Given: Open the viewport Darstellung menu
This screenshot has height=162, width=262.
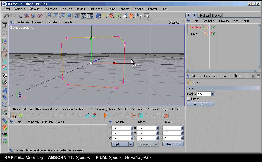Looking at the screenshot, I should pyautogui.click(x=53, y=22).
